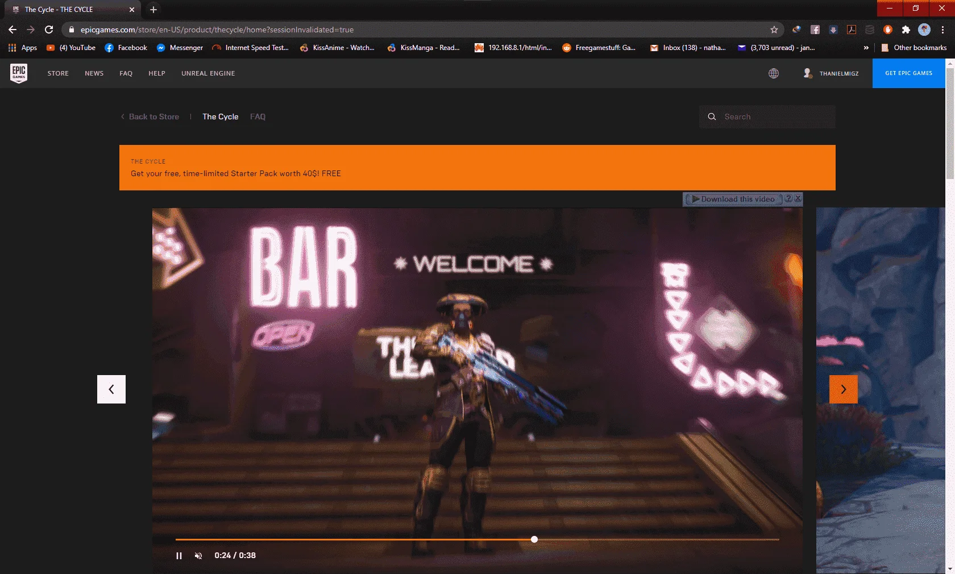Open the HELP menu item
The height and width of the screenshot is (574, 955).
click(157, 73)
